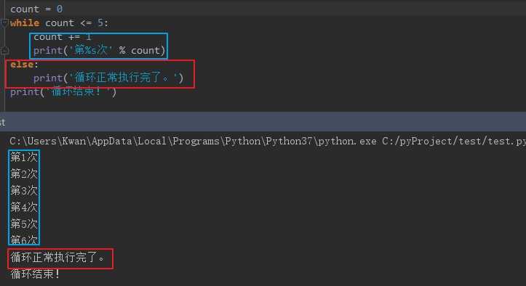Viewport: 526px width, 286px height.
Task: Click the '第4次' console output line
Action: tap(24, 207)
